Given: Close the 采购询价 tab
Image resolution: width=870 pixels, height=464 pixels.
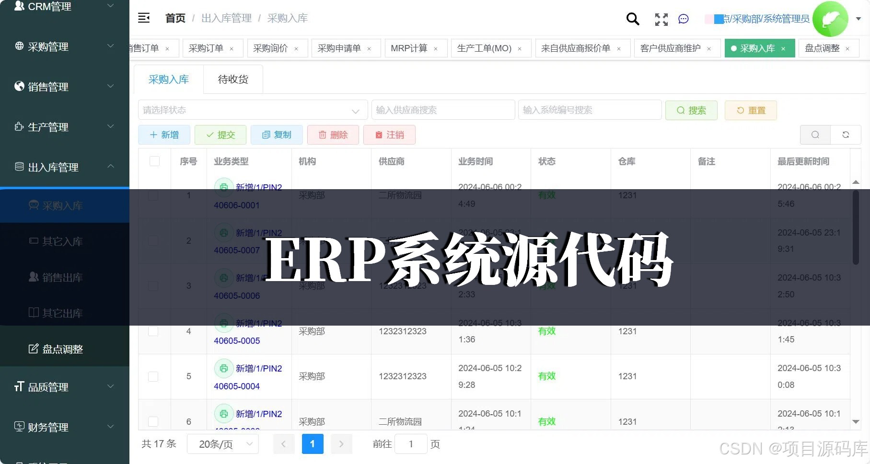Looking at the screenshot, I should (296, 49).
